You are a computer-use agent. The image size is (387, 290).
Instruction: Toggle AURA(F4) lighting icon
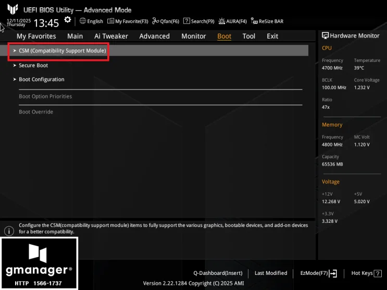pos(222,21)
